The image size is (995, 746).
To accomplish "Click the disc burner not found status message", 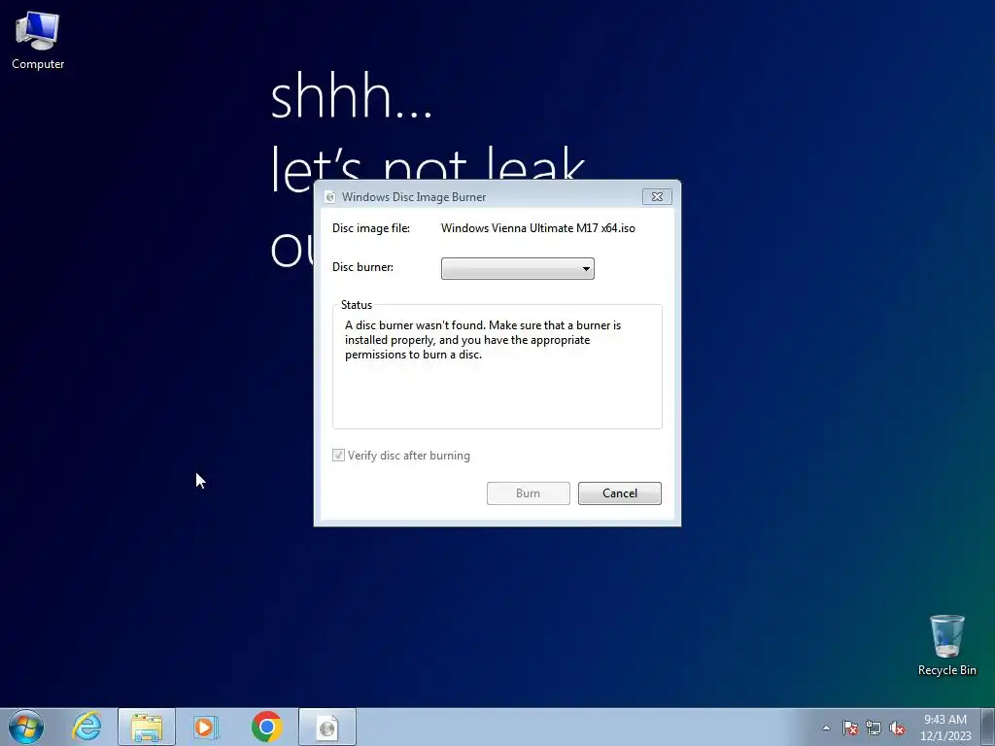I will (x=483, y=339).
